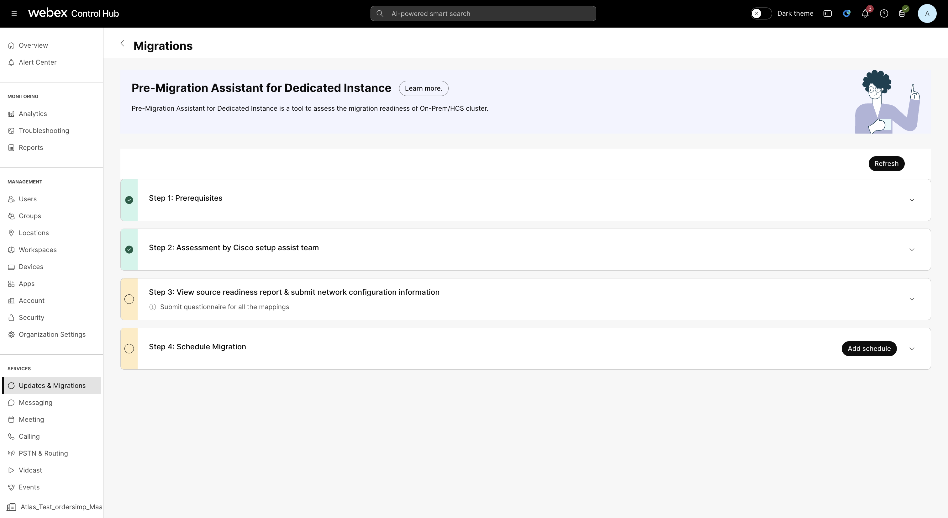Go to Organization Settings menu item
This screenshot has height=518, width=948.
[52, 334]
